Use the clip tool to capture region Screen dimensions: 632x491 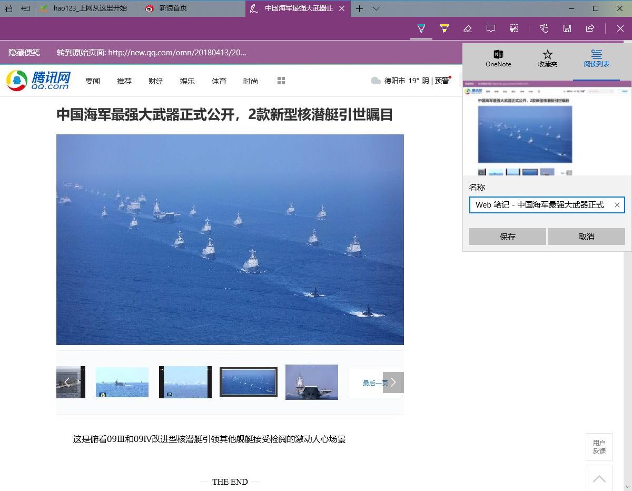(x=513, y=28)
